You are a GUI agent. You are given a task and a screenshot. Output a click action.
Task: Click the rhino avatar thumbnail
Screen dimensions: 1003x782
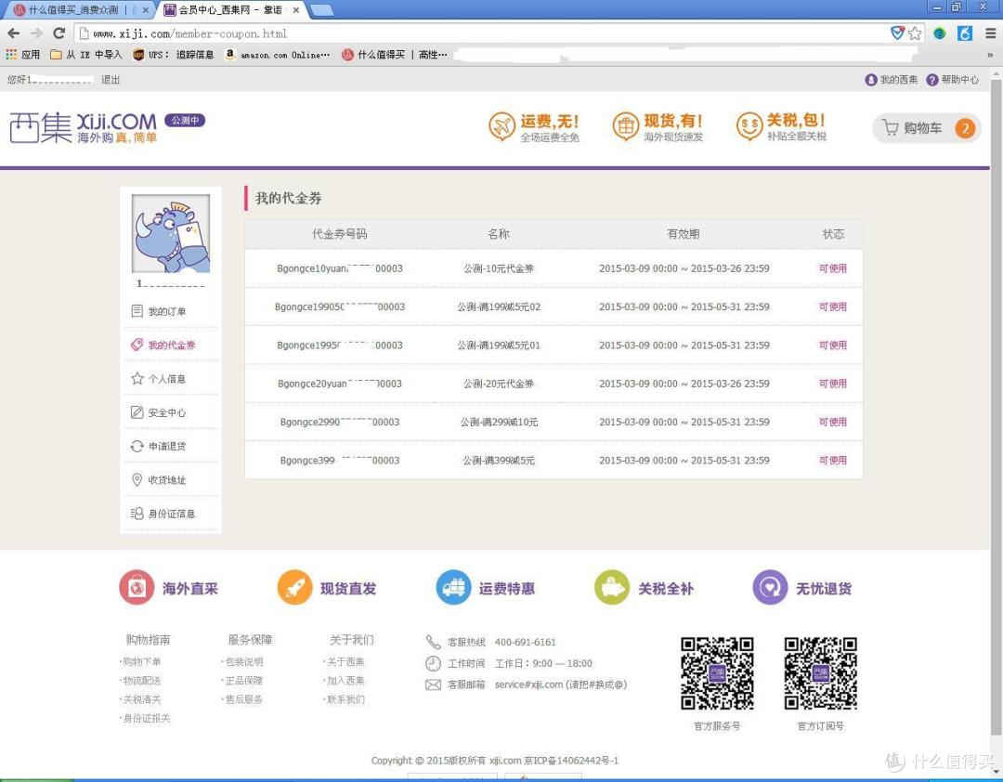(171, 233)
